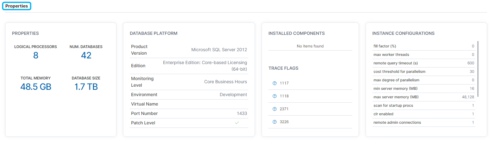Click help icon beside trace flag 1118
The height and width of the screenshot is (141, 493).
coord(274,96)
